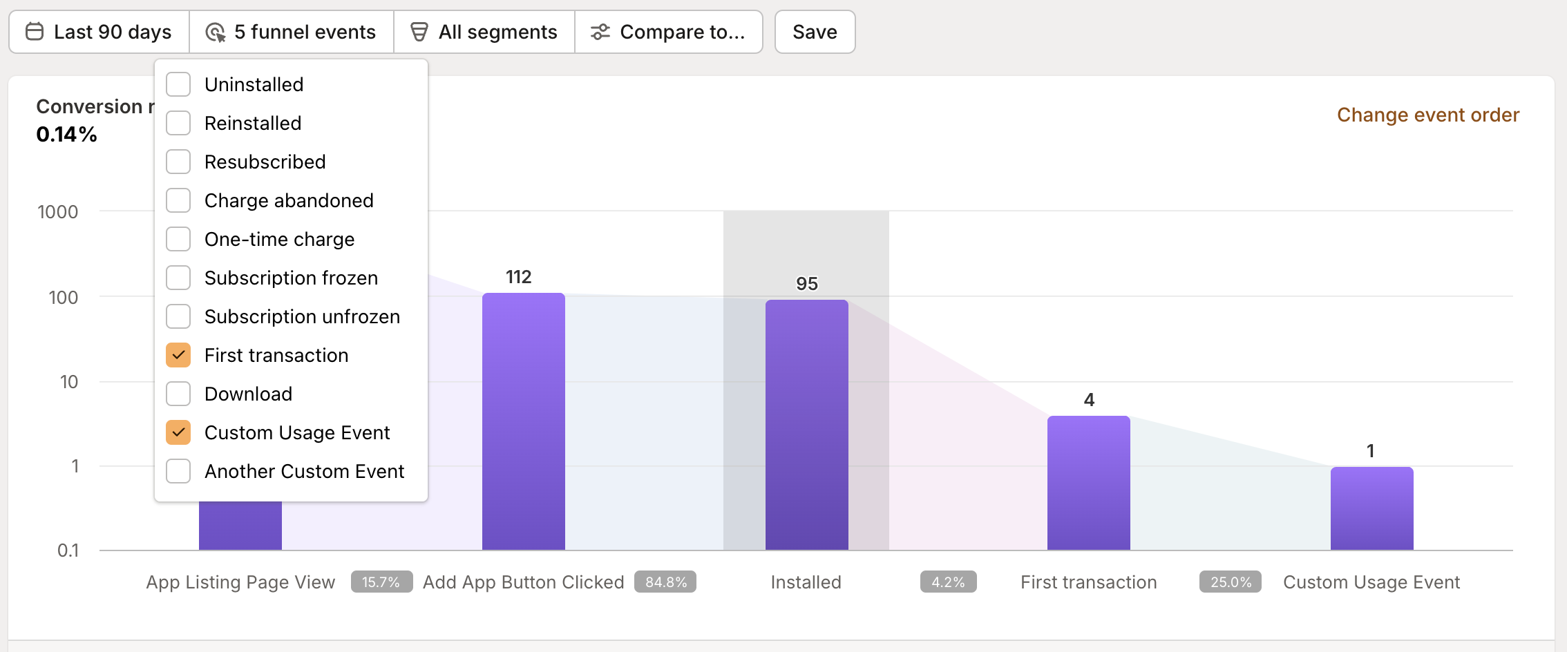Toggle the One-time charge event on
Image resolution: width=1567 pixels, height=652 pixels.
click(178, 239)
